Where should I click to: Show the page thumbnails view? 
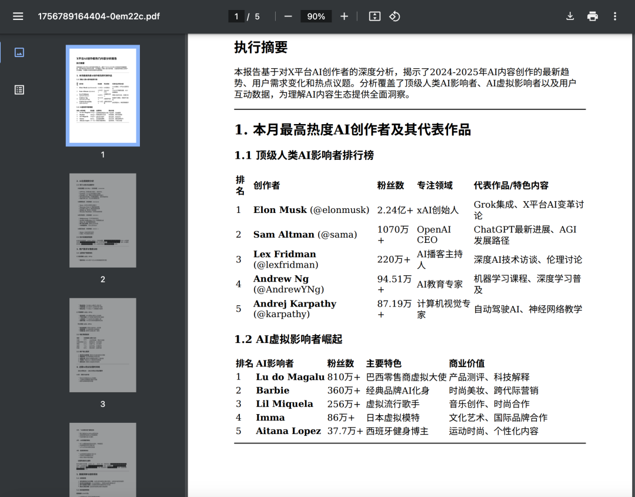click(19, 52)
